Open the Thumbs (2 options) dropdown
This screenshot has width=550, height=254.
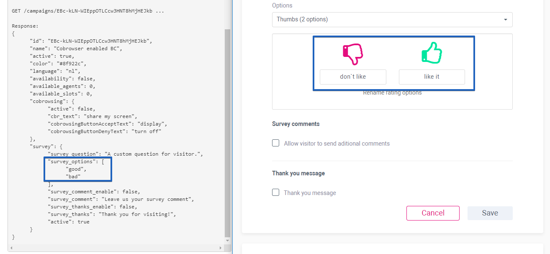392,19
